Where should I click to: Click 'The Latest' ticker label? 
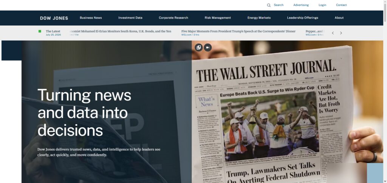53,31
